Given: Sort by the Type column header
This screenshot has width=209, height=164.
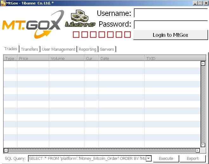Looking at the screenshot, I should click(10, 58).
